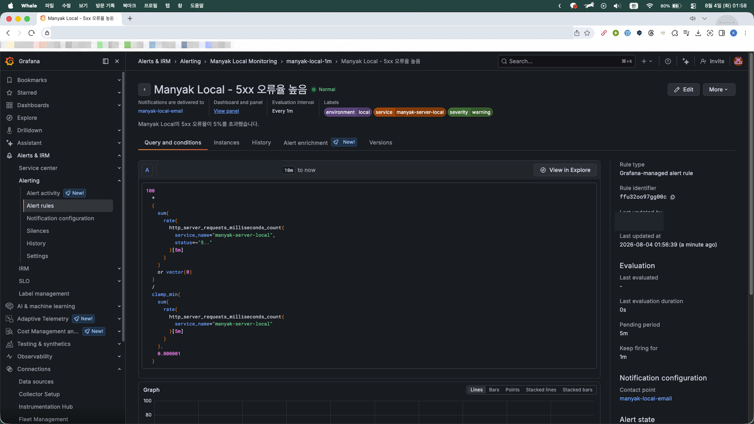The width and height of the screenshot is (754, 424).
Task: Bookmark this page with the star icon
Action: pos(587,33)
